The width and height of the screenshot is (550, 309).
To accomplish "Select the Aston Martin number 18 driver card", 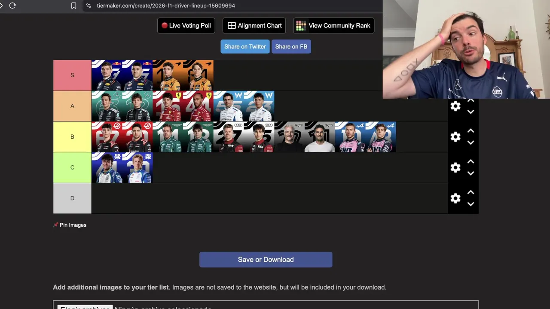I will click(198, 137).
